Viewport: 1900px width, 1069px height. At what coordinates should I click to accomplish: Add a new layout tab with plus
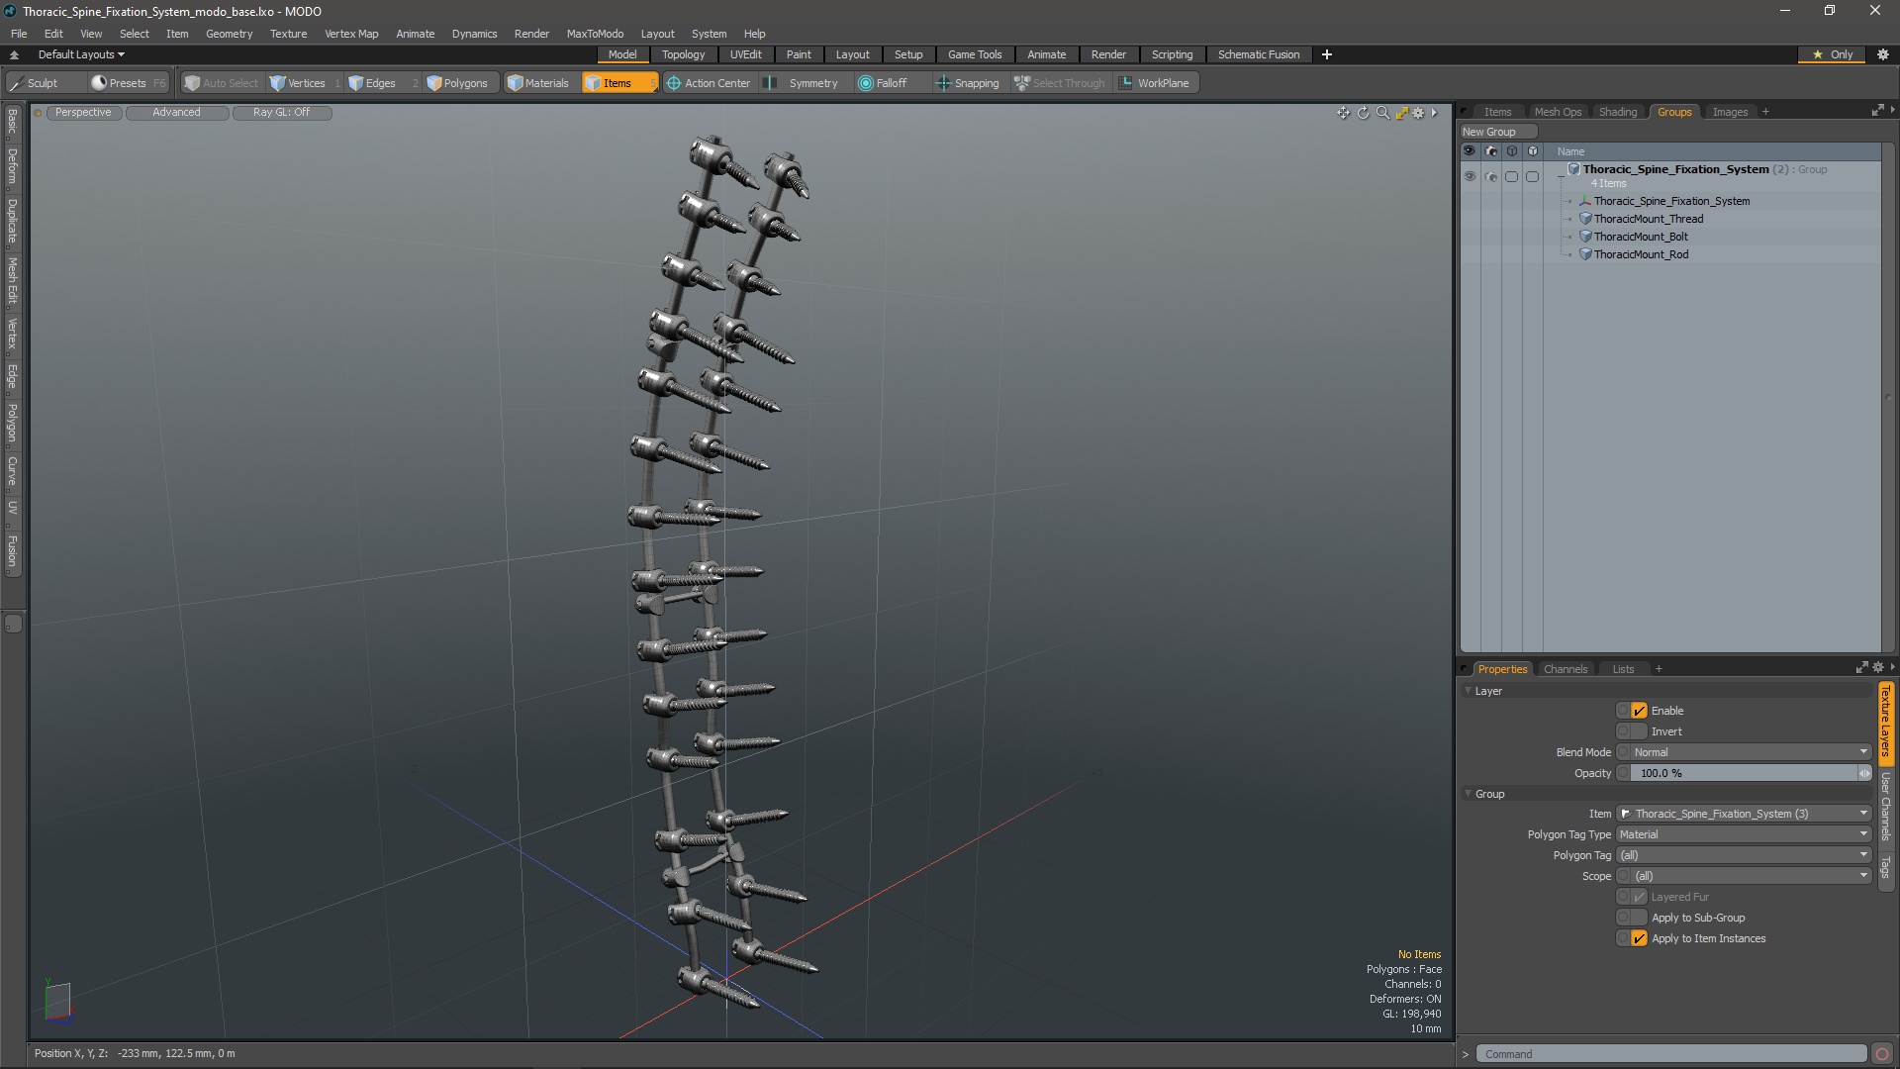tap(1326, 54)
